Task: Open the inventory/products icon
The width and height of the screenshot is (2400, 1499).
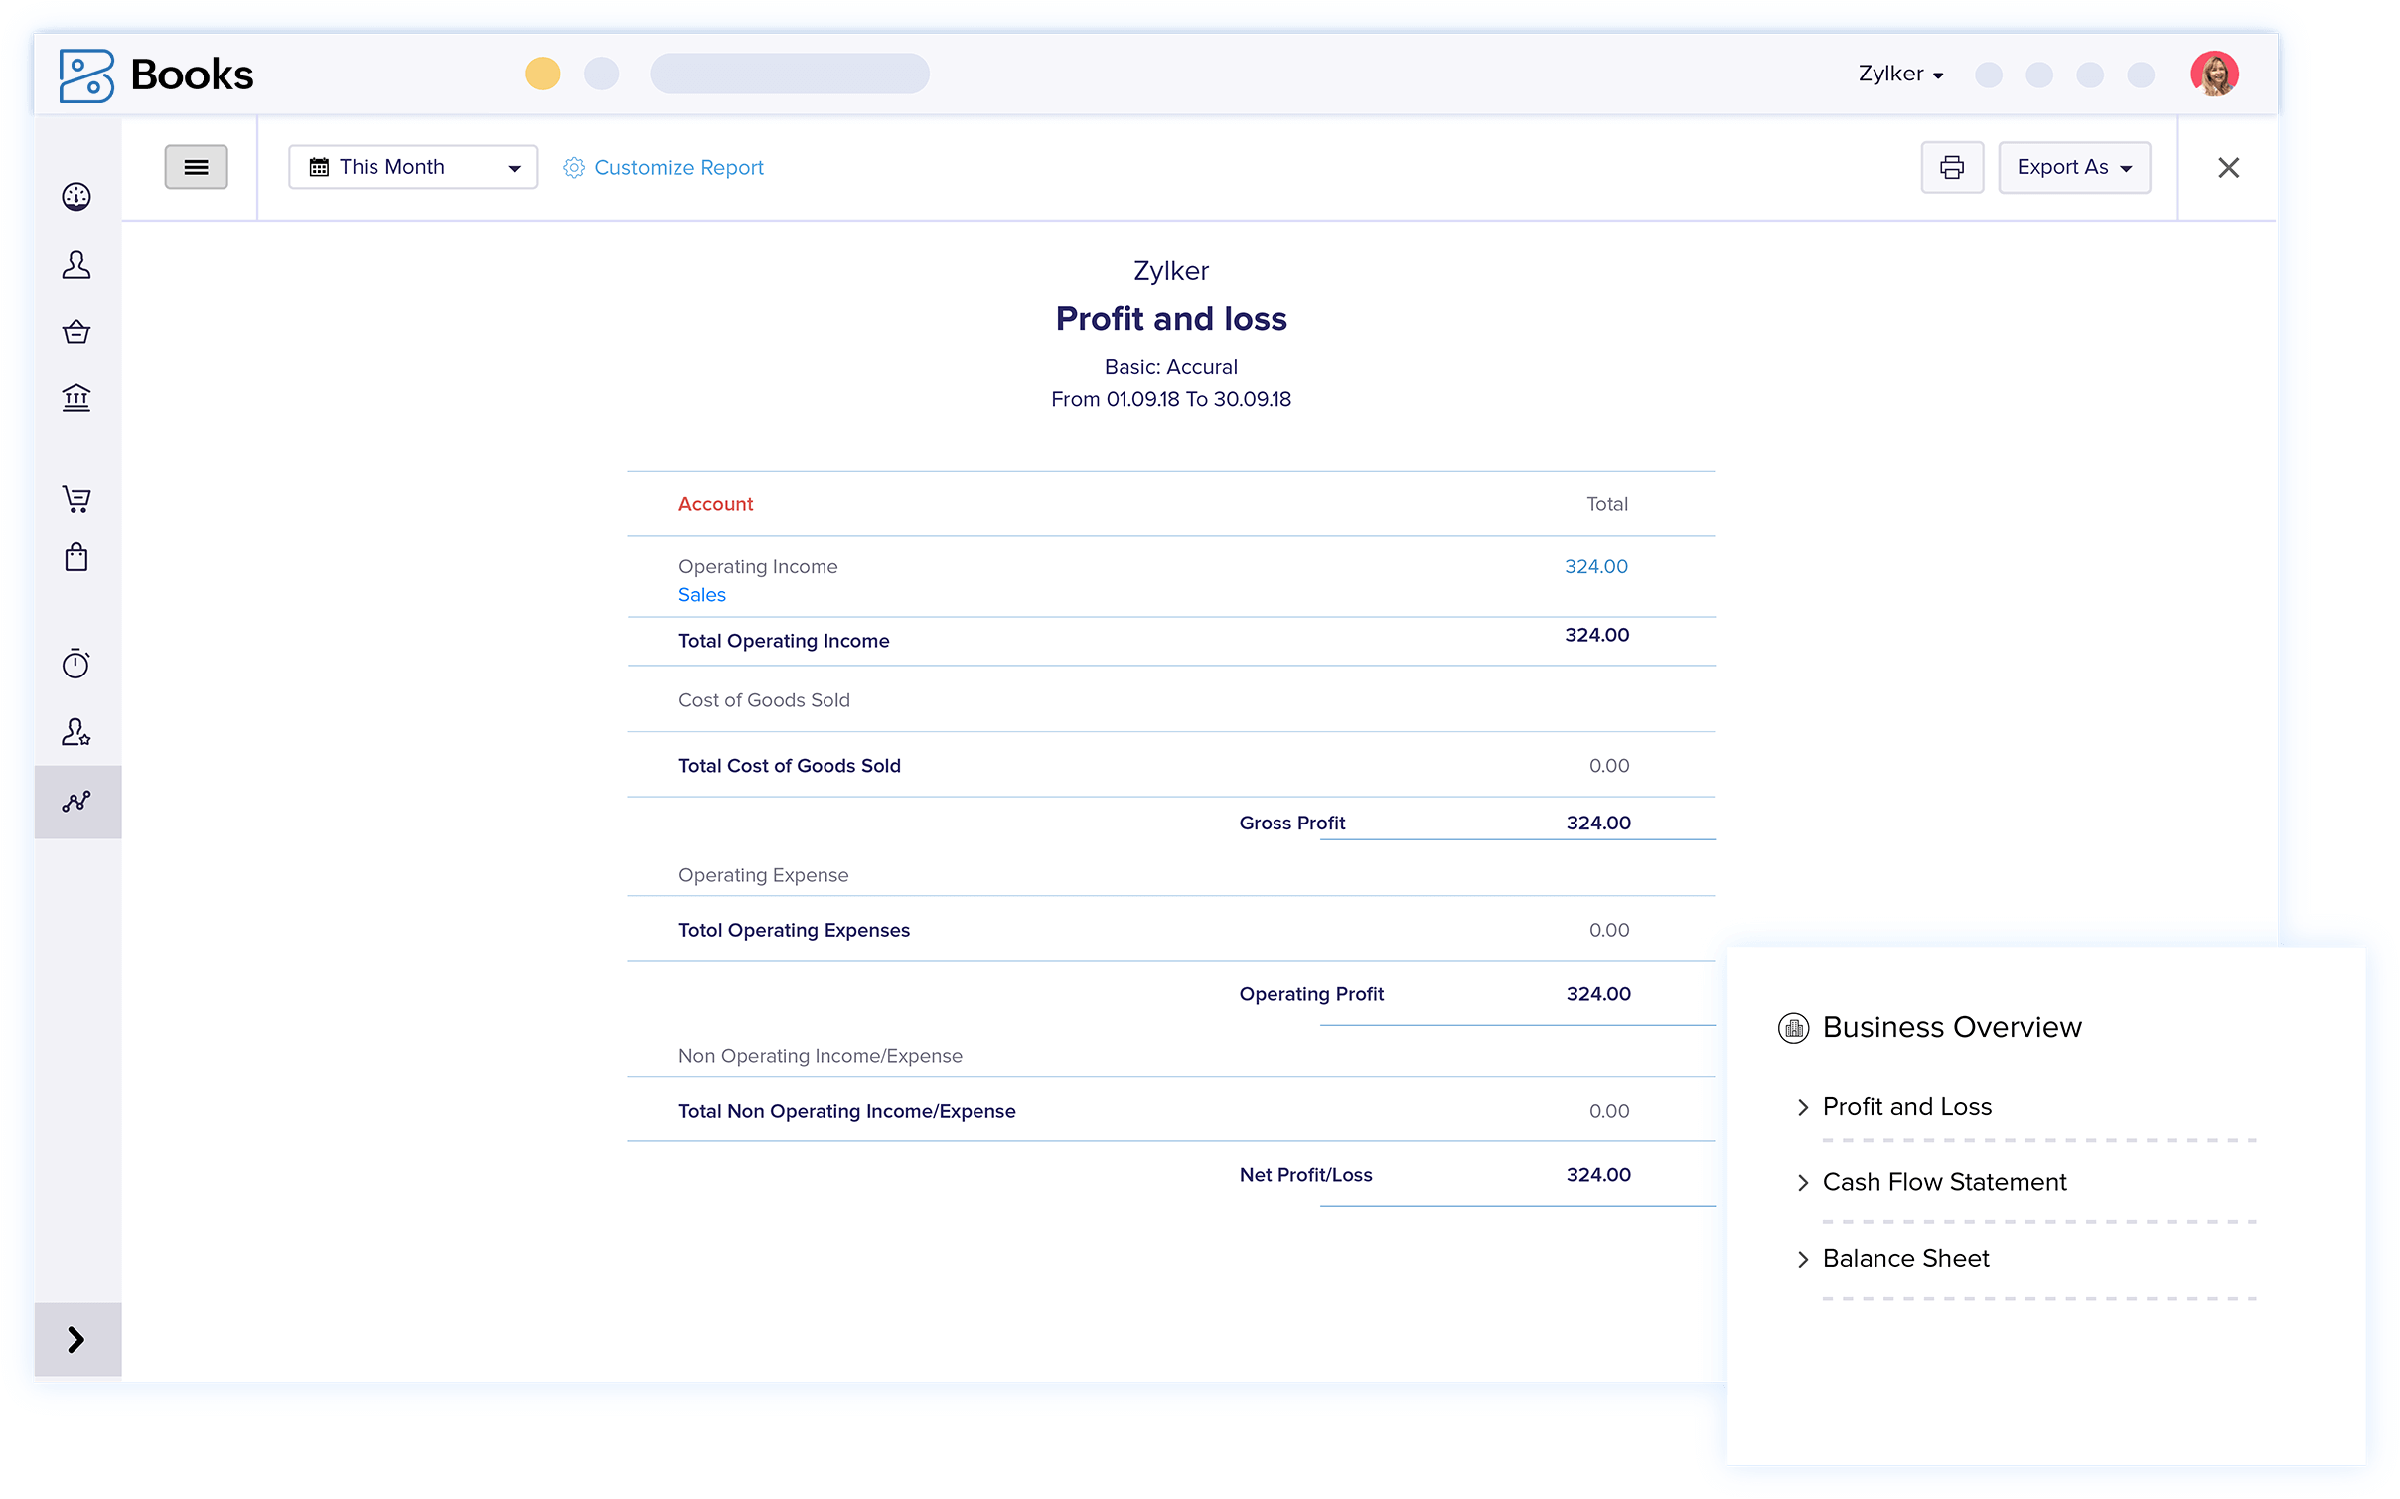Action: (75, 556)
